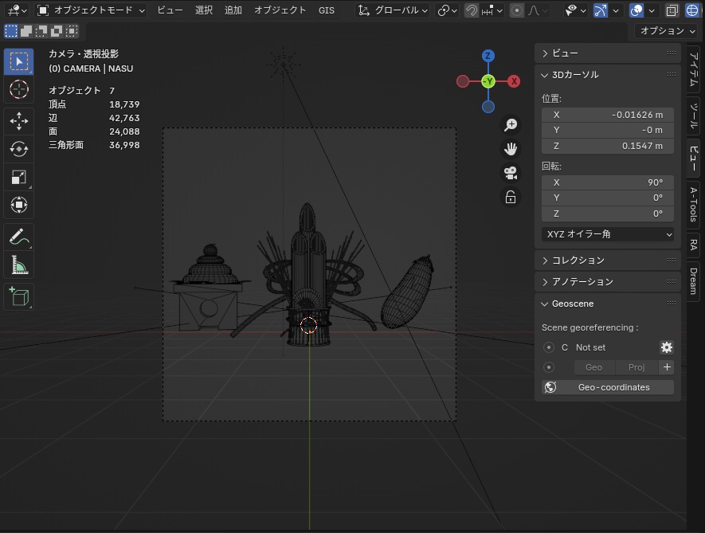Click the Add Cube tool
This screenshot has height=533, width=705.
pos(19,296)
